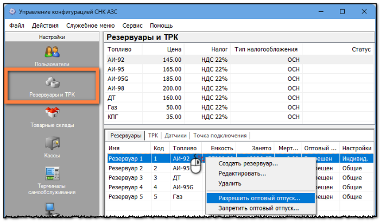Screen dimensions: 380x224
Task: Open the Кассы safe icon
Action: click(x=52, y=143)
